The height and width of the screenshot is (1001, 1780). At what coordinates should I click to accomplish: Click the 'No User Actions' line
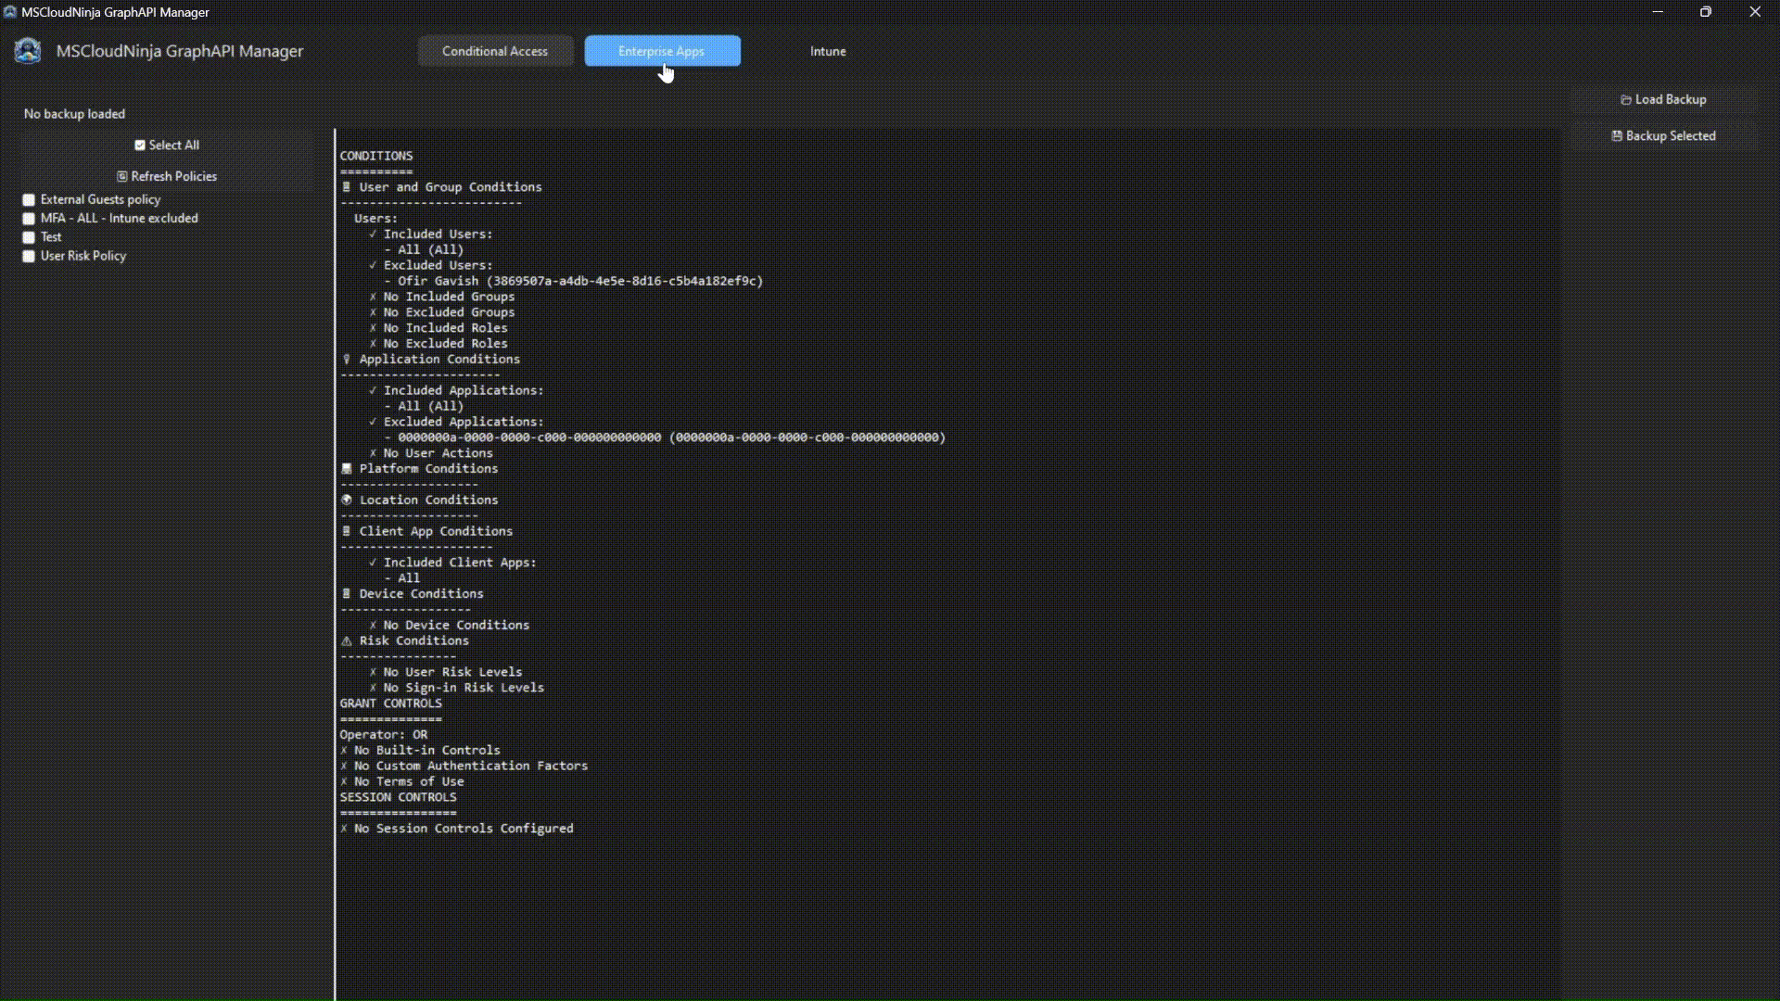pyautogui.click(x=431, y=453)
